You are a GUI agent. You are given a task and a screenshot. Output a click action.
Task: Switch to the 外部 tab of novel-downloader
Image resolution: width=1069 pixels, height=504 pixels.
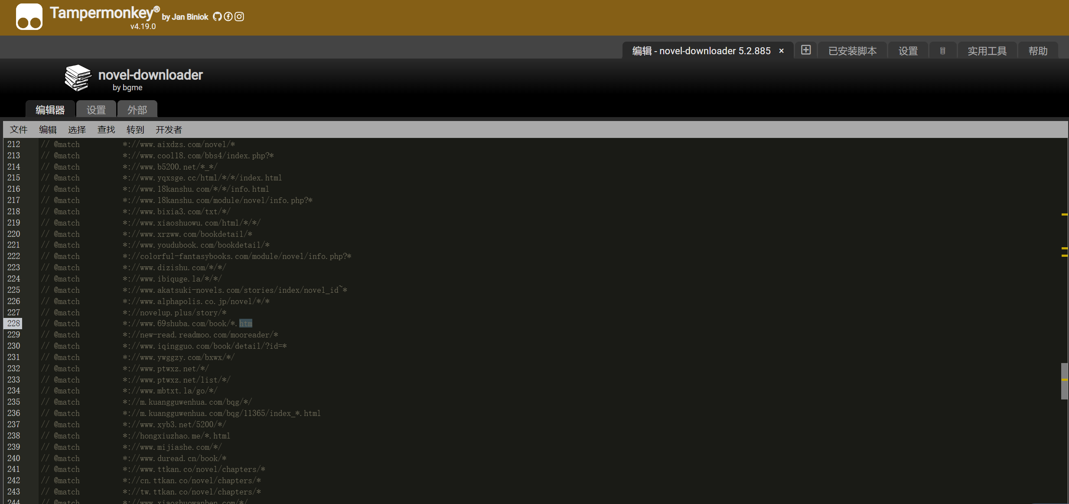tap(137, 109)
